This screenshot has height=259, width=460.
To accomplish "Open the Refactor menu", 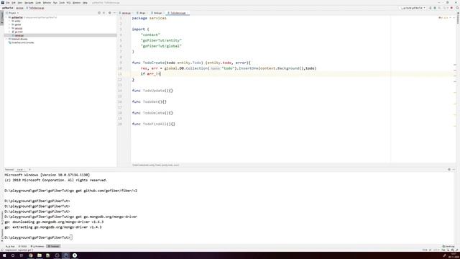I will 47,3.
